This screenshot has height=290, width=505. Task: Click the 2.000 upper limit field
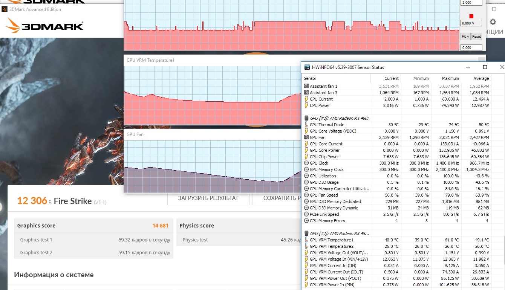[471, 3]
